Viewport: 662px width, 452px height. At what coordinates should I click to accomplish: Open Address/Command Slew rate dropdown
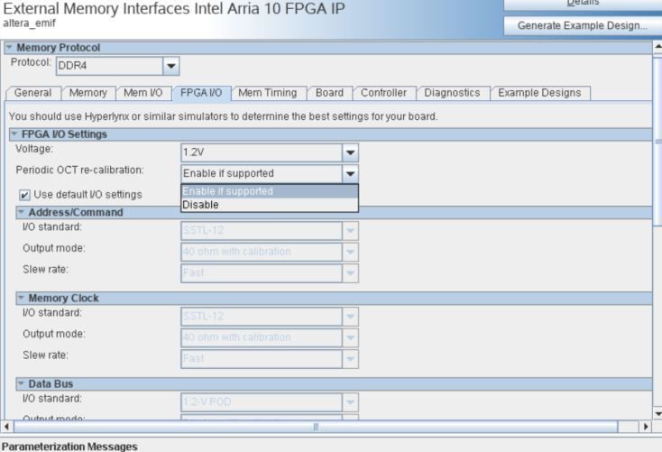[270, 272]
